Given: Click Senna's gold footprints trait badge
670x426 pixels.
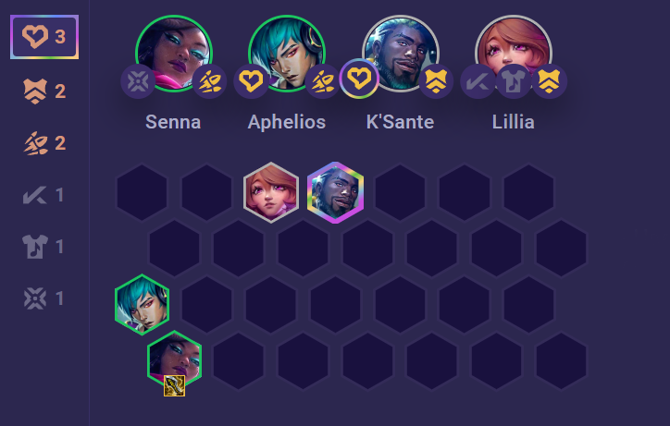Looking at the screenshot, I should [x=209, y=81].
